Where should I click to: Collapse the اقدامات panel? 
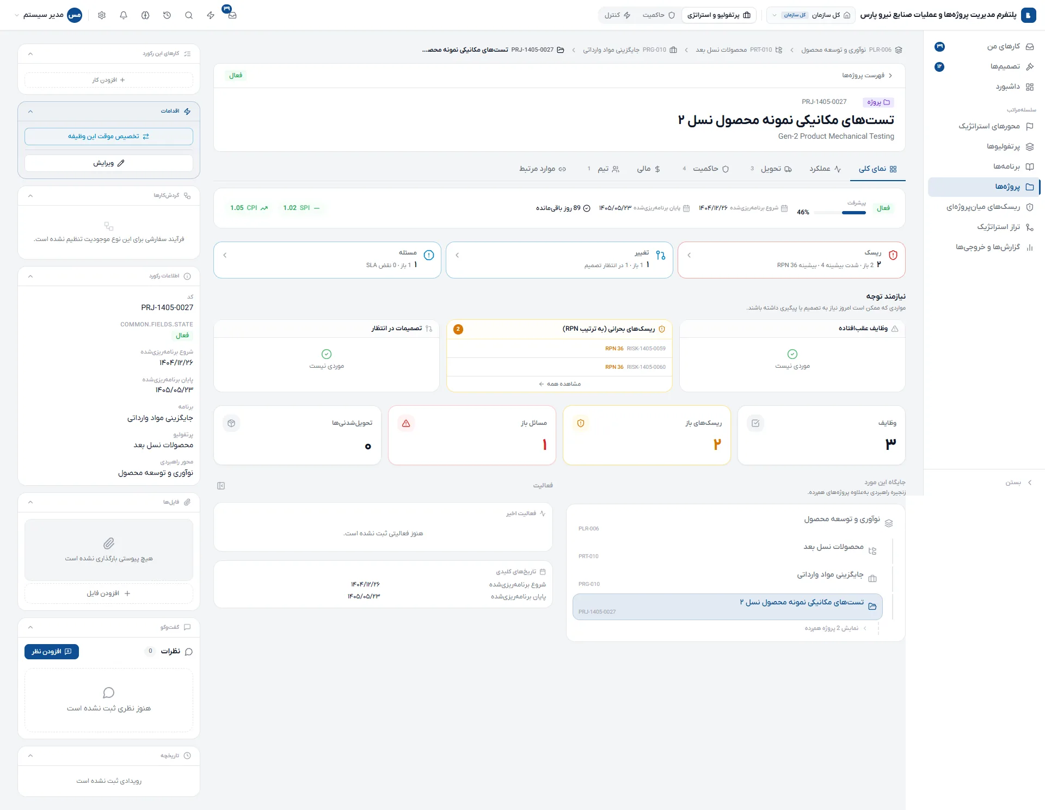30,112
